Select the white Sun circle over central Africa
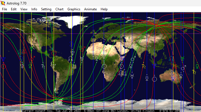 (x=104, y=66)
